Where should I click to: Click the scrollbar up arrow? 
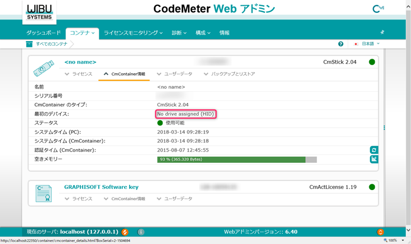(408, 7)
